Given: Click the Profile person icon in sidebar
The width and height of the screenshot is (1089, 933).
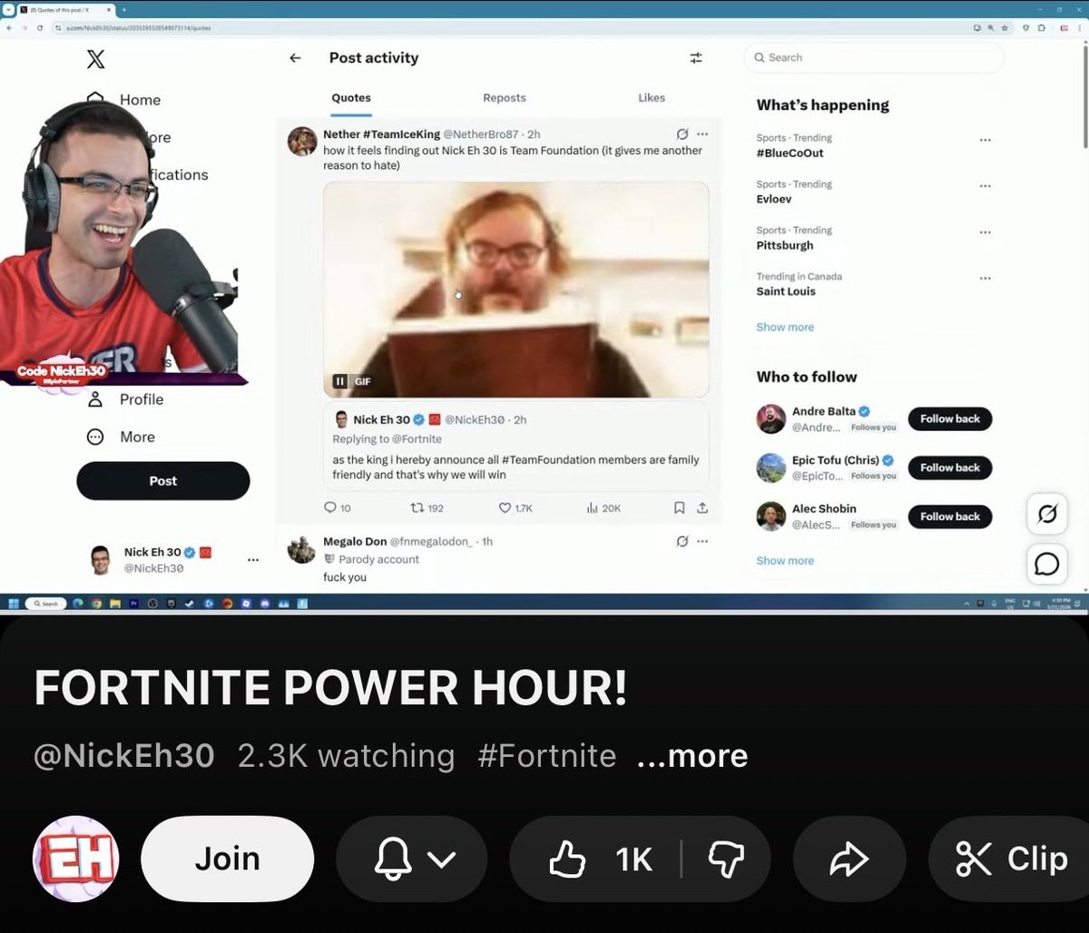Looking at the screenshot, I should pos(94,399).
